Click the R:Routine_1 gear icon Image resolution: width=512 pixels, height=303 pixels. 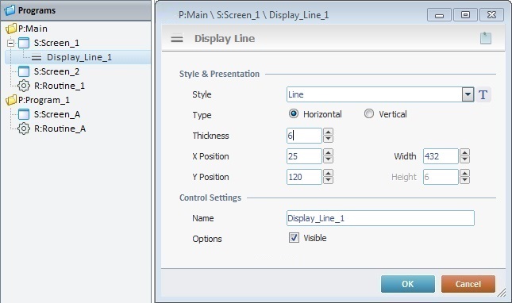coord(24,86)
